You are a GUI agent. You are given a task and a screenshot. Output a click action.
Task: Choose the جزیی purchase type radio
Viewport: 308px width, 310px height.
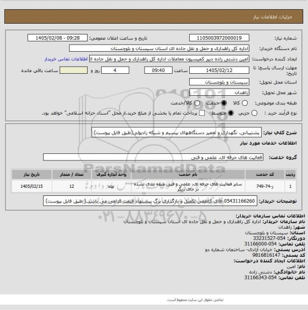tap(254, 113)
